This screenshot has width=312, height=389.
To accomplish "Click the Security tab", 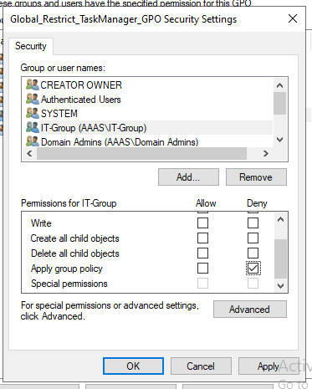I will 31,46.
